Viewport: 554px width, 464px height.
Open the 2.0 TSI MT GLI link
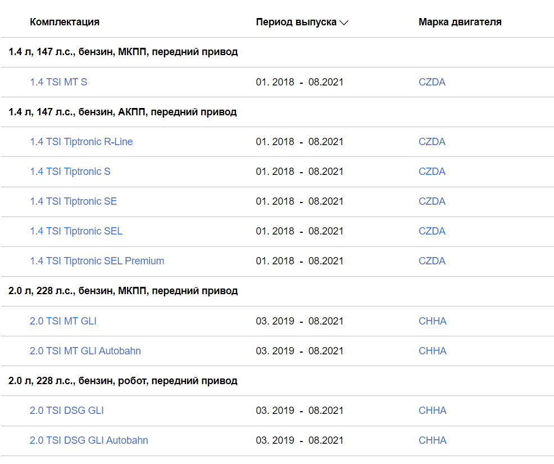[63, 321]
